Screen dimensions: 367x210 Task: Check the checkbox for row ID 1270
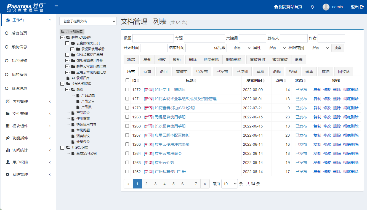[x=127, y=108]
